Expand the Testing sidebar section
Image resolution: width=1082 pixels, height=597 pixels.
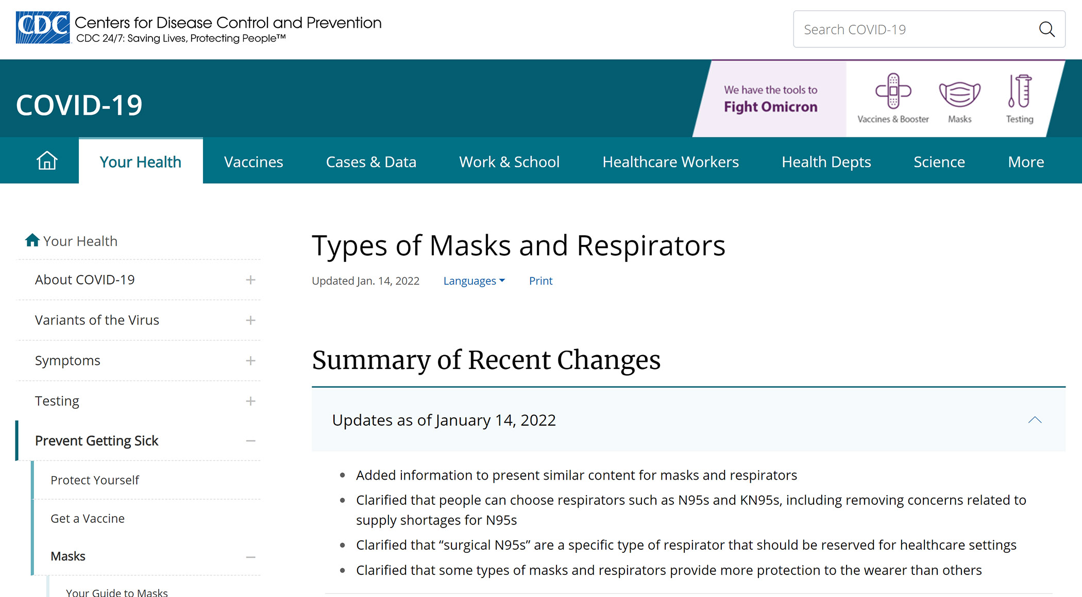pos(250,401)
